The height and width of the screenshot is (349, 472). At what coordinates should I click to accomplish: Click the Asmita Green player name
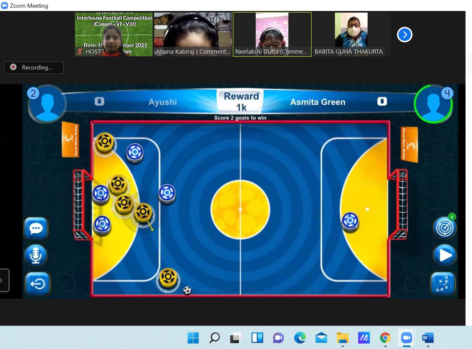click(x=318, y=102)
